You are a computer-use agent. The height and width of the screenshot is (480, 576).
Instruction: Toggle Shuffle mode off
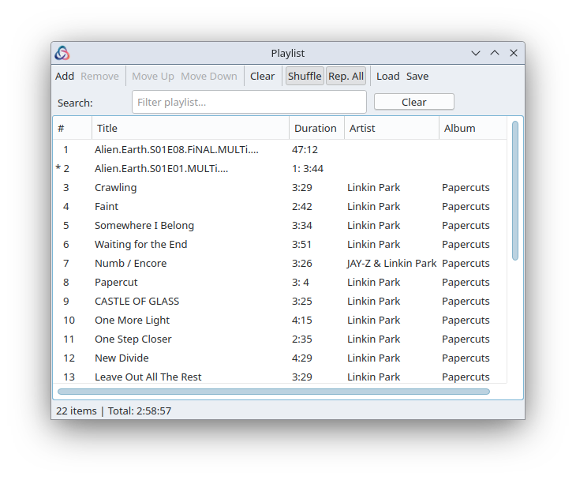305,76
